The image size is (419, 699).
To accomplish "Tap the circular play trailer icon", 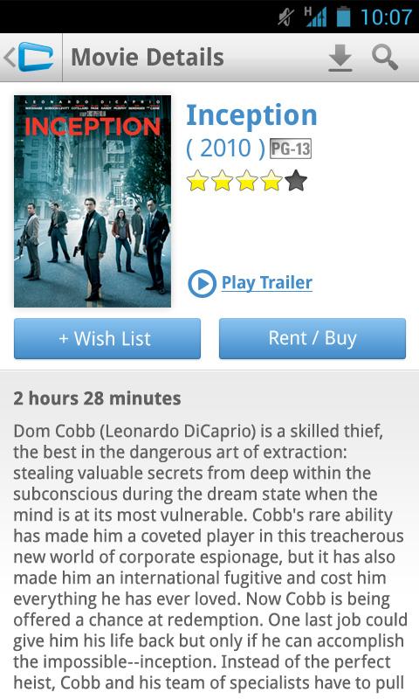I will (202, 283).
